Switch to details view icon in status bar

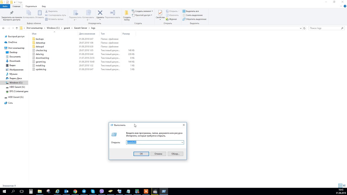(340, 186)
